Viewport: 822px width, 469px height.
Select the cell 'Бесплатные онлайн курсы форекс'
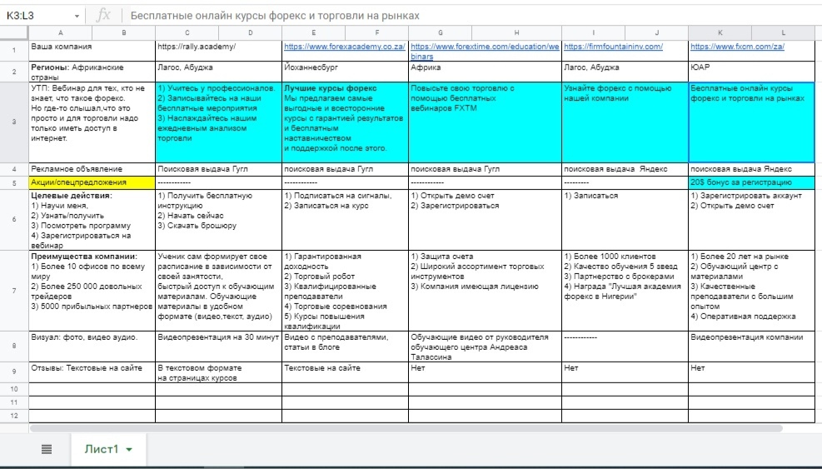pyautogui.click(x=751, y=122)
